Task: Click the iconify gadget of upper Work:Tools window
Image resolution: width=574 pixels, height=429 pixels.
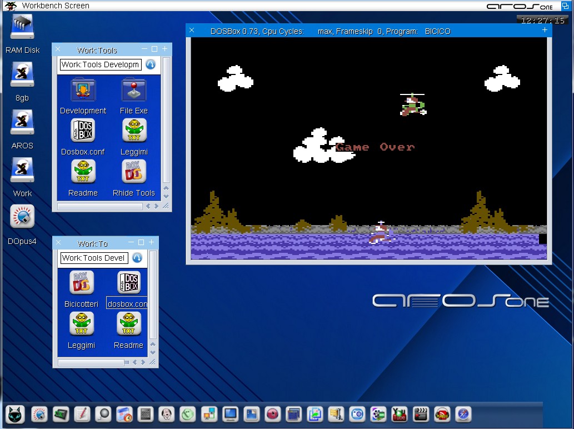Action: click(144, 49)
